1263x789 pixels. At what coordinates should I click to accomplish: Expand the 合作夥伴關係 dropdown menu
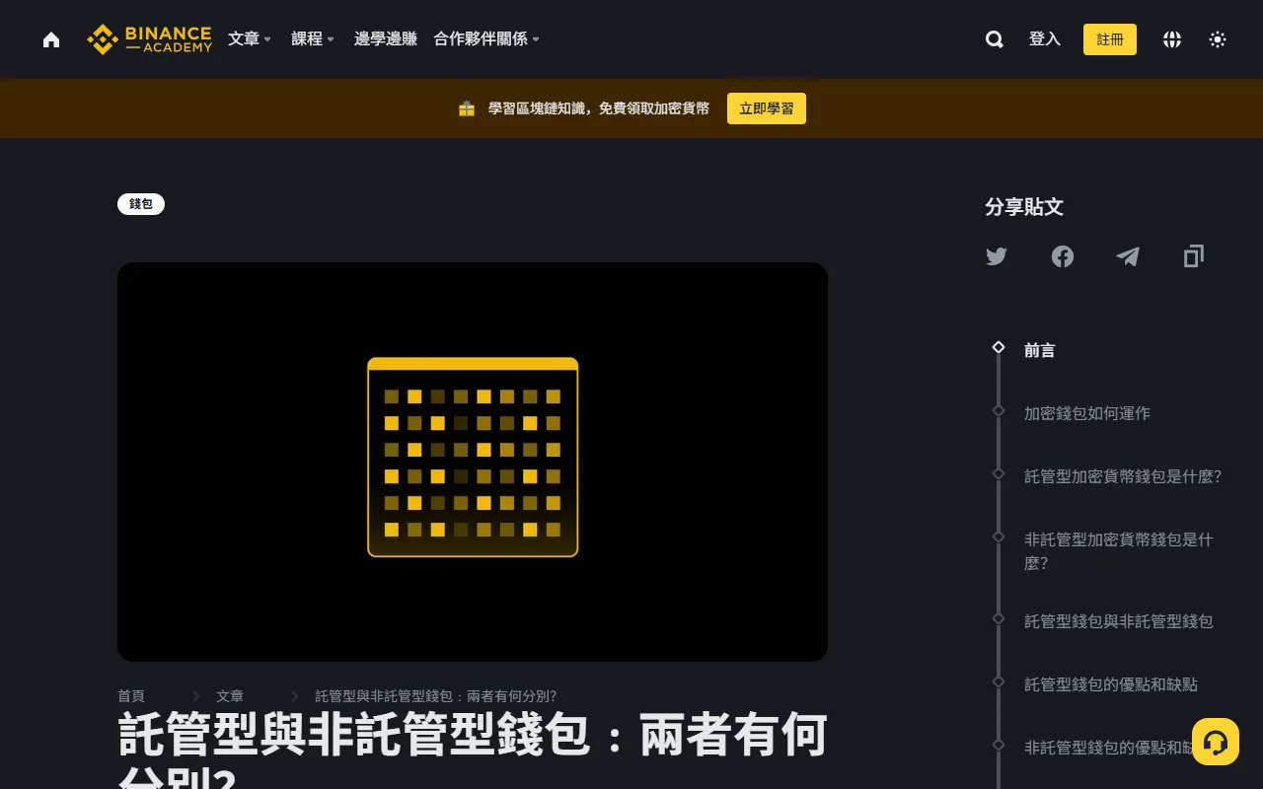click(x=486, y=39)
